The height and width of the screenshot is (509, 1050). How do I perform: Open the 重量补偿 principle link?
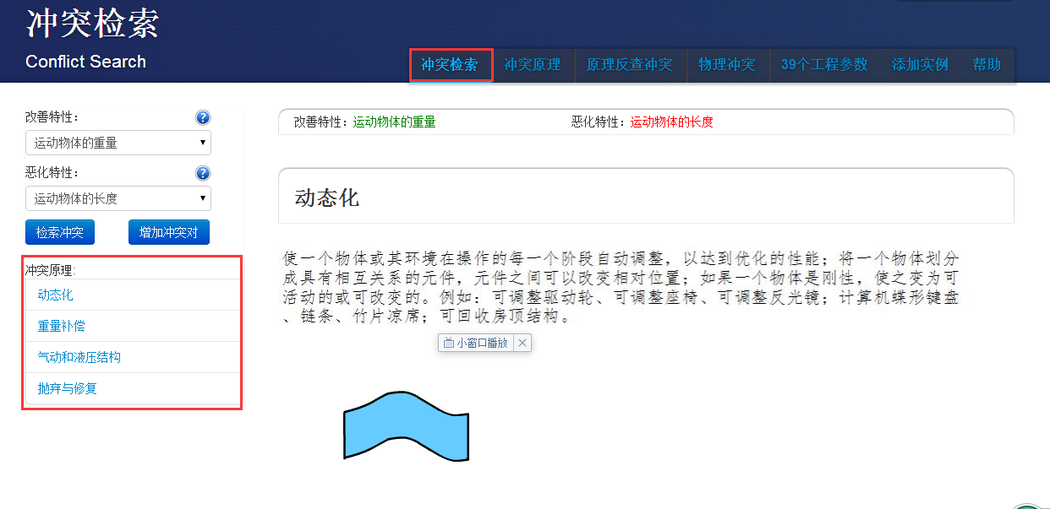pyautogui.click(x=61, y=326)
